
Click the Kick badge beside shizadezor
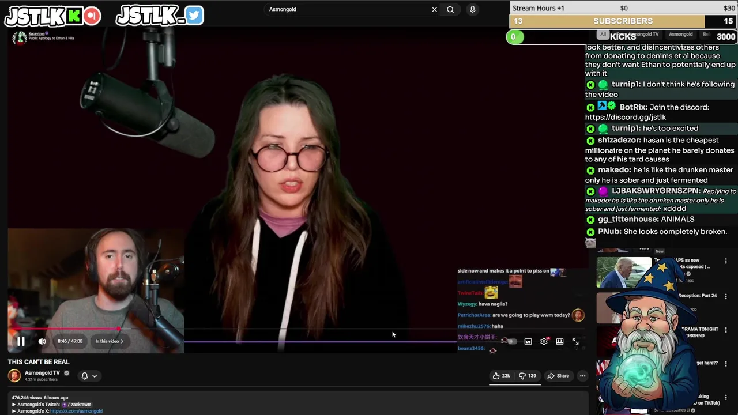coord(590,141)
